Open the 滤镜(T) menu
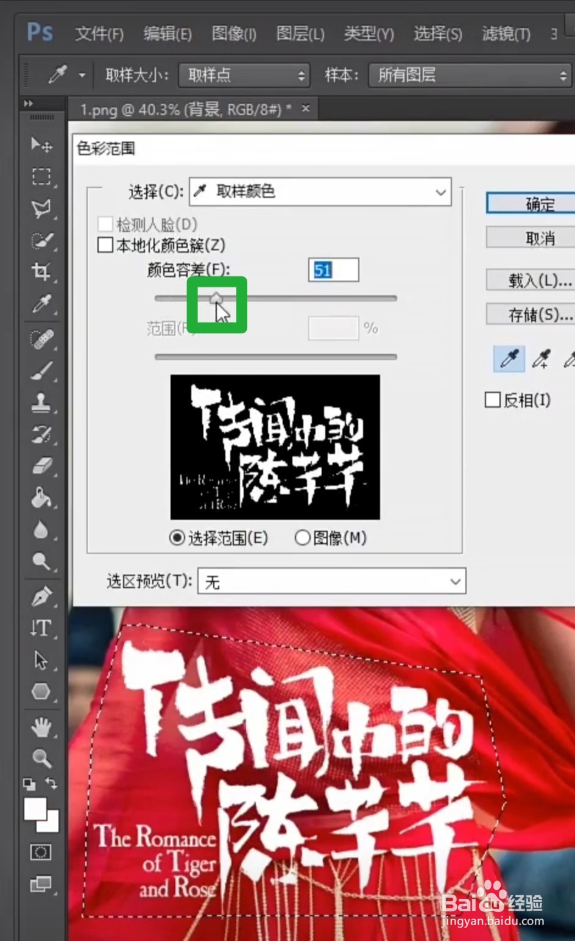The image size is (575, 941). 506,34
